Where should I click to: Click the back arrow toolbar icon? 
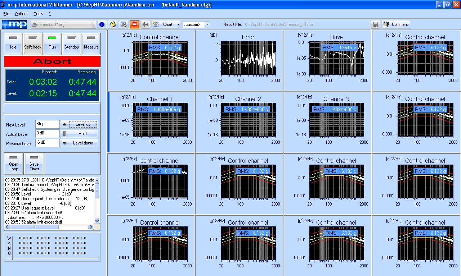[x=145, y=24]
